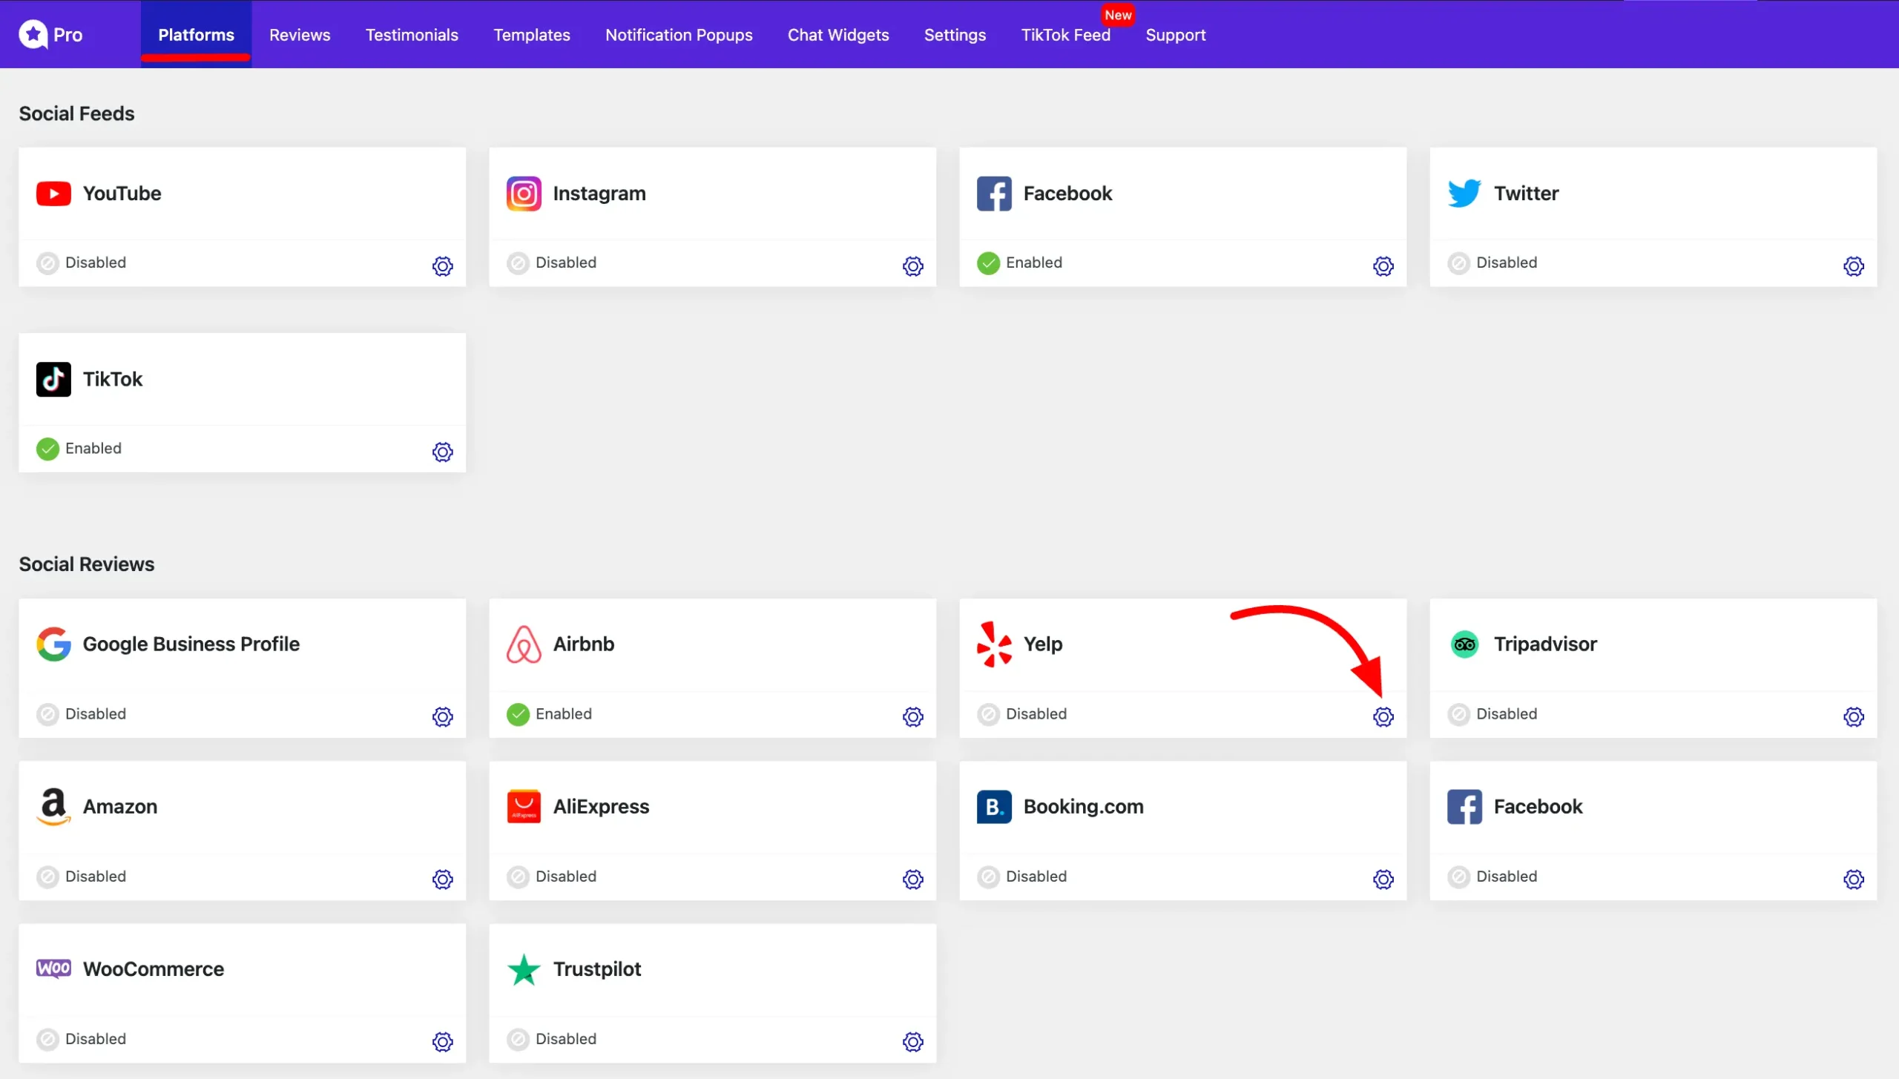The height and width of the screenshot is (1079, 1899).
Task: Open Instagram settings gear icon
Action: pos(912,266)
